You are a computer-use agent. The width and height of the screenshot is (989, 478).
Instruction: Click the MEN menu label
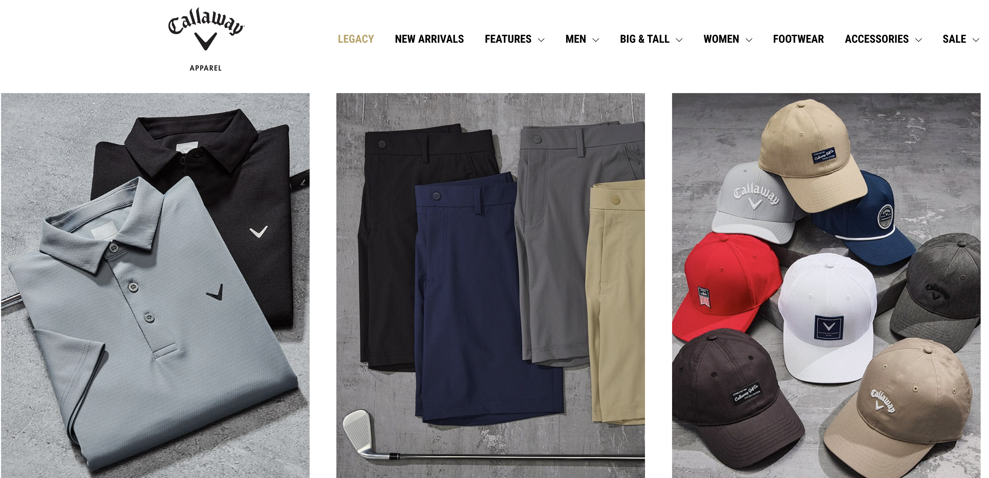pos(575,39)
